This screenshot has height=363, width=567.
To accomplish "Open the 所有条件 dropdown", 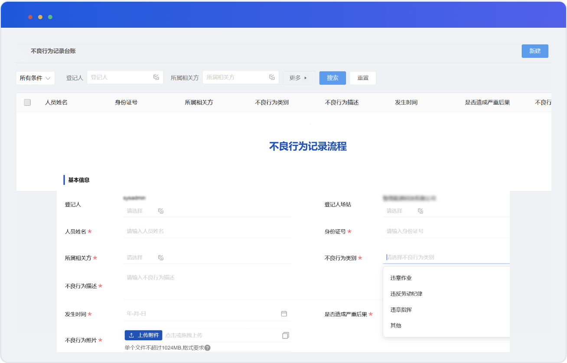I will pos(35,78).
